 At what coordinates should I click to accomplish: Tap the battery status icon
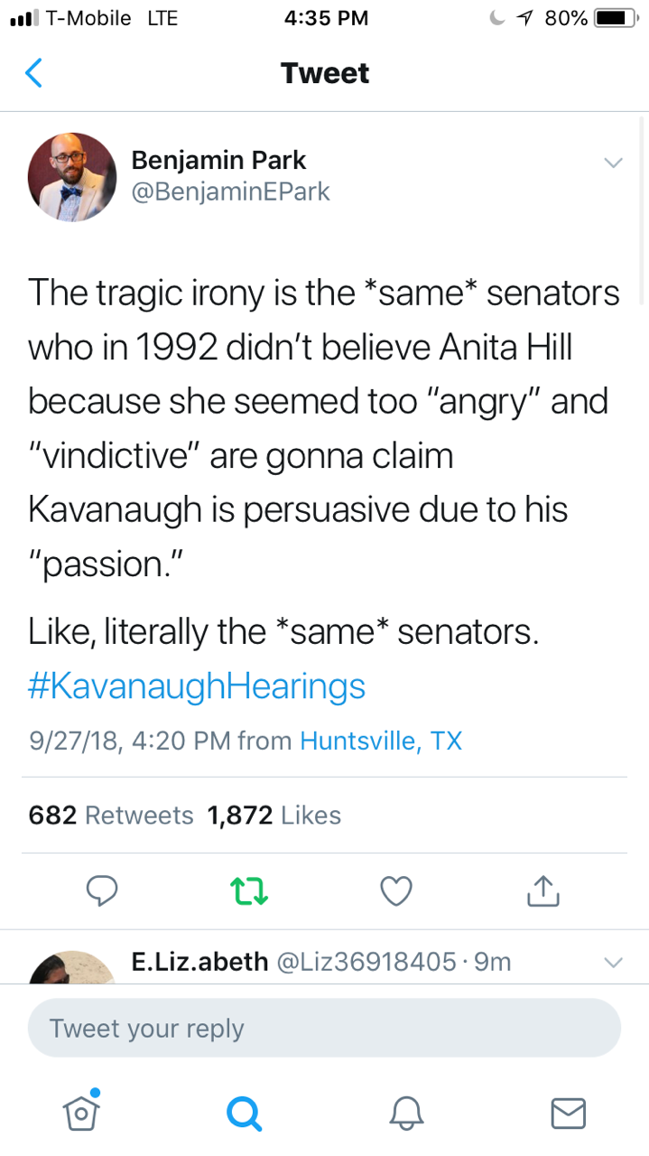[614, 19]
